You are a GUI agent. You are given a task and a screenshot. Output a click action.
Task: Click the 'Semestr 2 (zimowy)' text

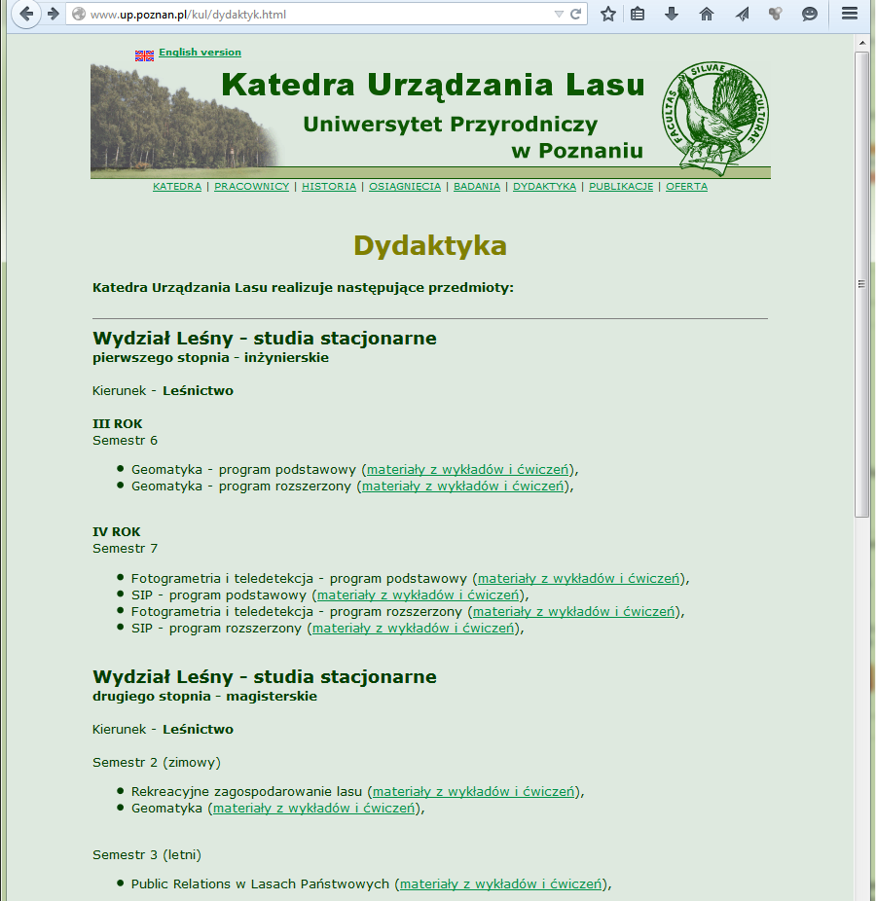coord(157,763)
